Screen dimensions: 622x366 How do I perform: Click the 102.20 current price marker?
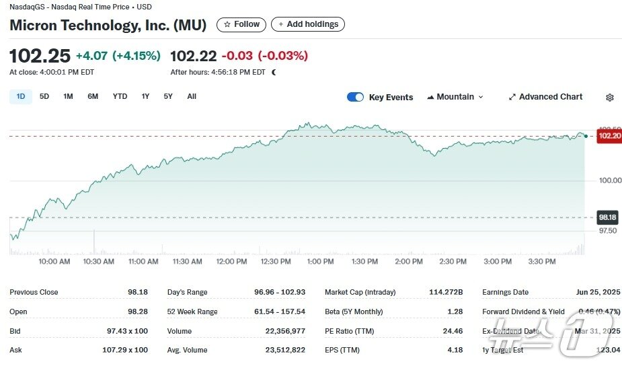point(609,136)
